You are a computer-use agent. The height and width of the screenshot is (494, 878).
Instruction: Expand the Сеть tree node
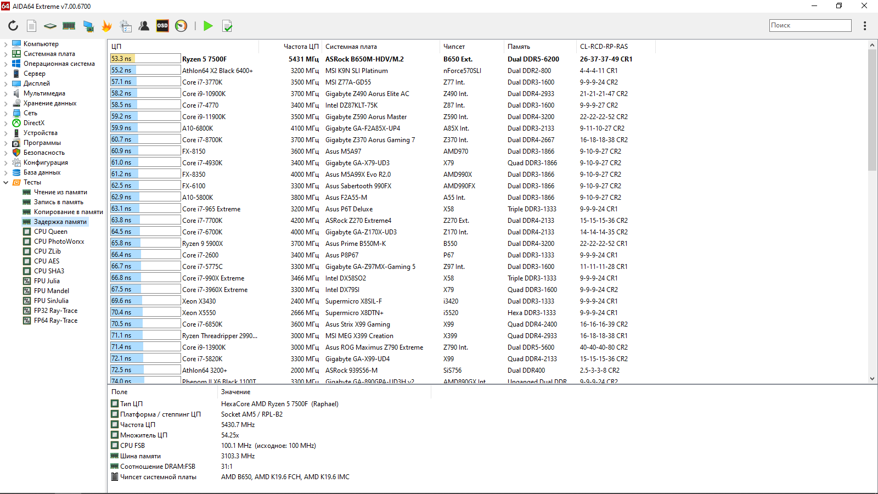coord(5,113)
